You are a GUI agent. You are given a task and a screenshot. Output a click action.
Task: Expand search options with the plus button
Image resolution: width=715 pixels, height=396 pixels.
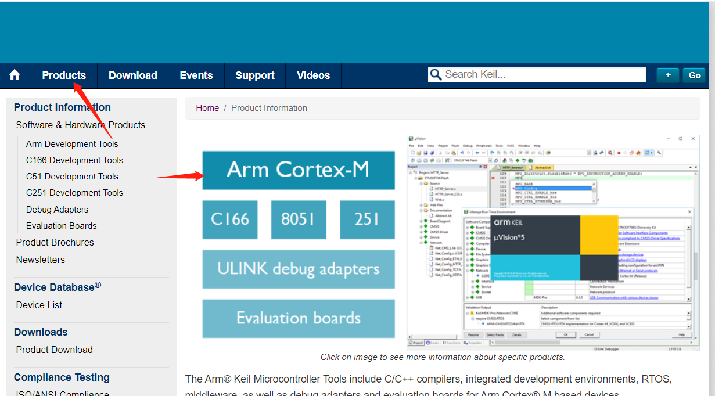(x=668, y=75)
